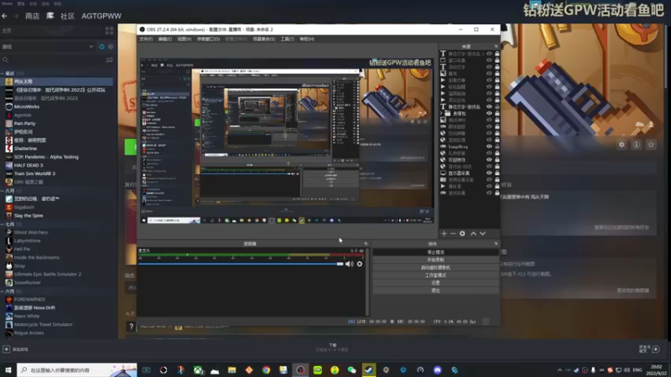This screenshot has width=671, height=377.
Task: Open WeChat from the taskbar
Action: 351,370
